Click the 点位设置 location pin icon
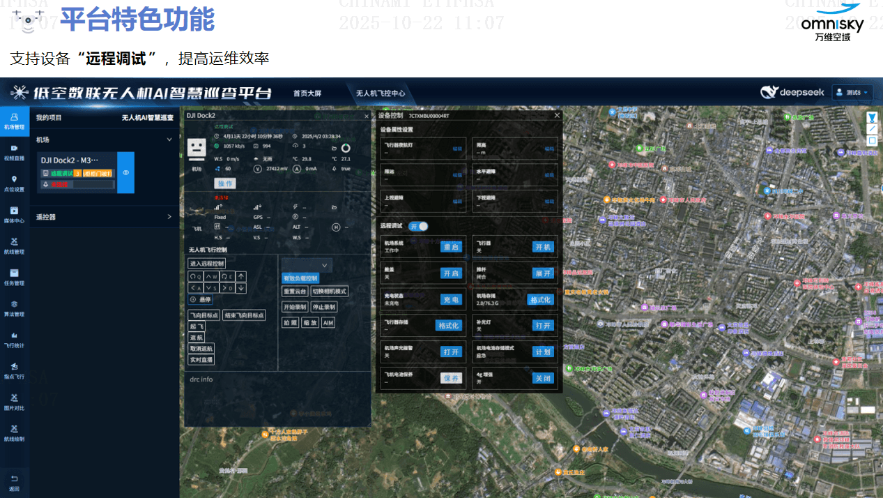The image size is (883, 498). click(x=14, y=183)
